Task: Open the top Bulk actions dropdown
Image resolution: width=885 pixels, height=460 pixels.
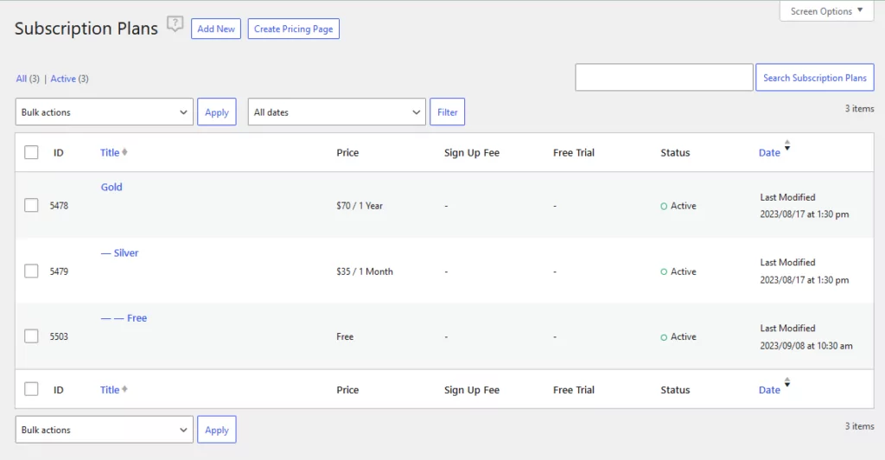Action: pyautogui.click(x=105, y=112)
